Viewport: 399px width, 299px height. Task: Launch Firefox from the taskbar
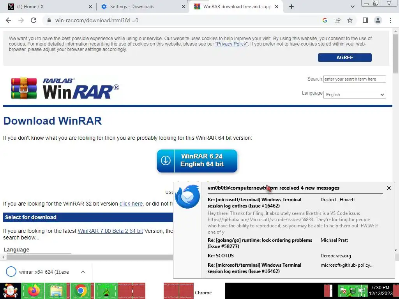pos(33,291)
